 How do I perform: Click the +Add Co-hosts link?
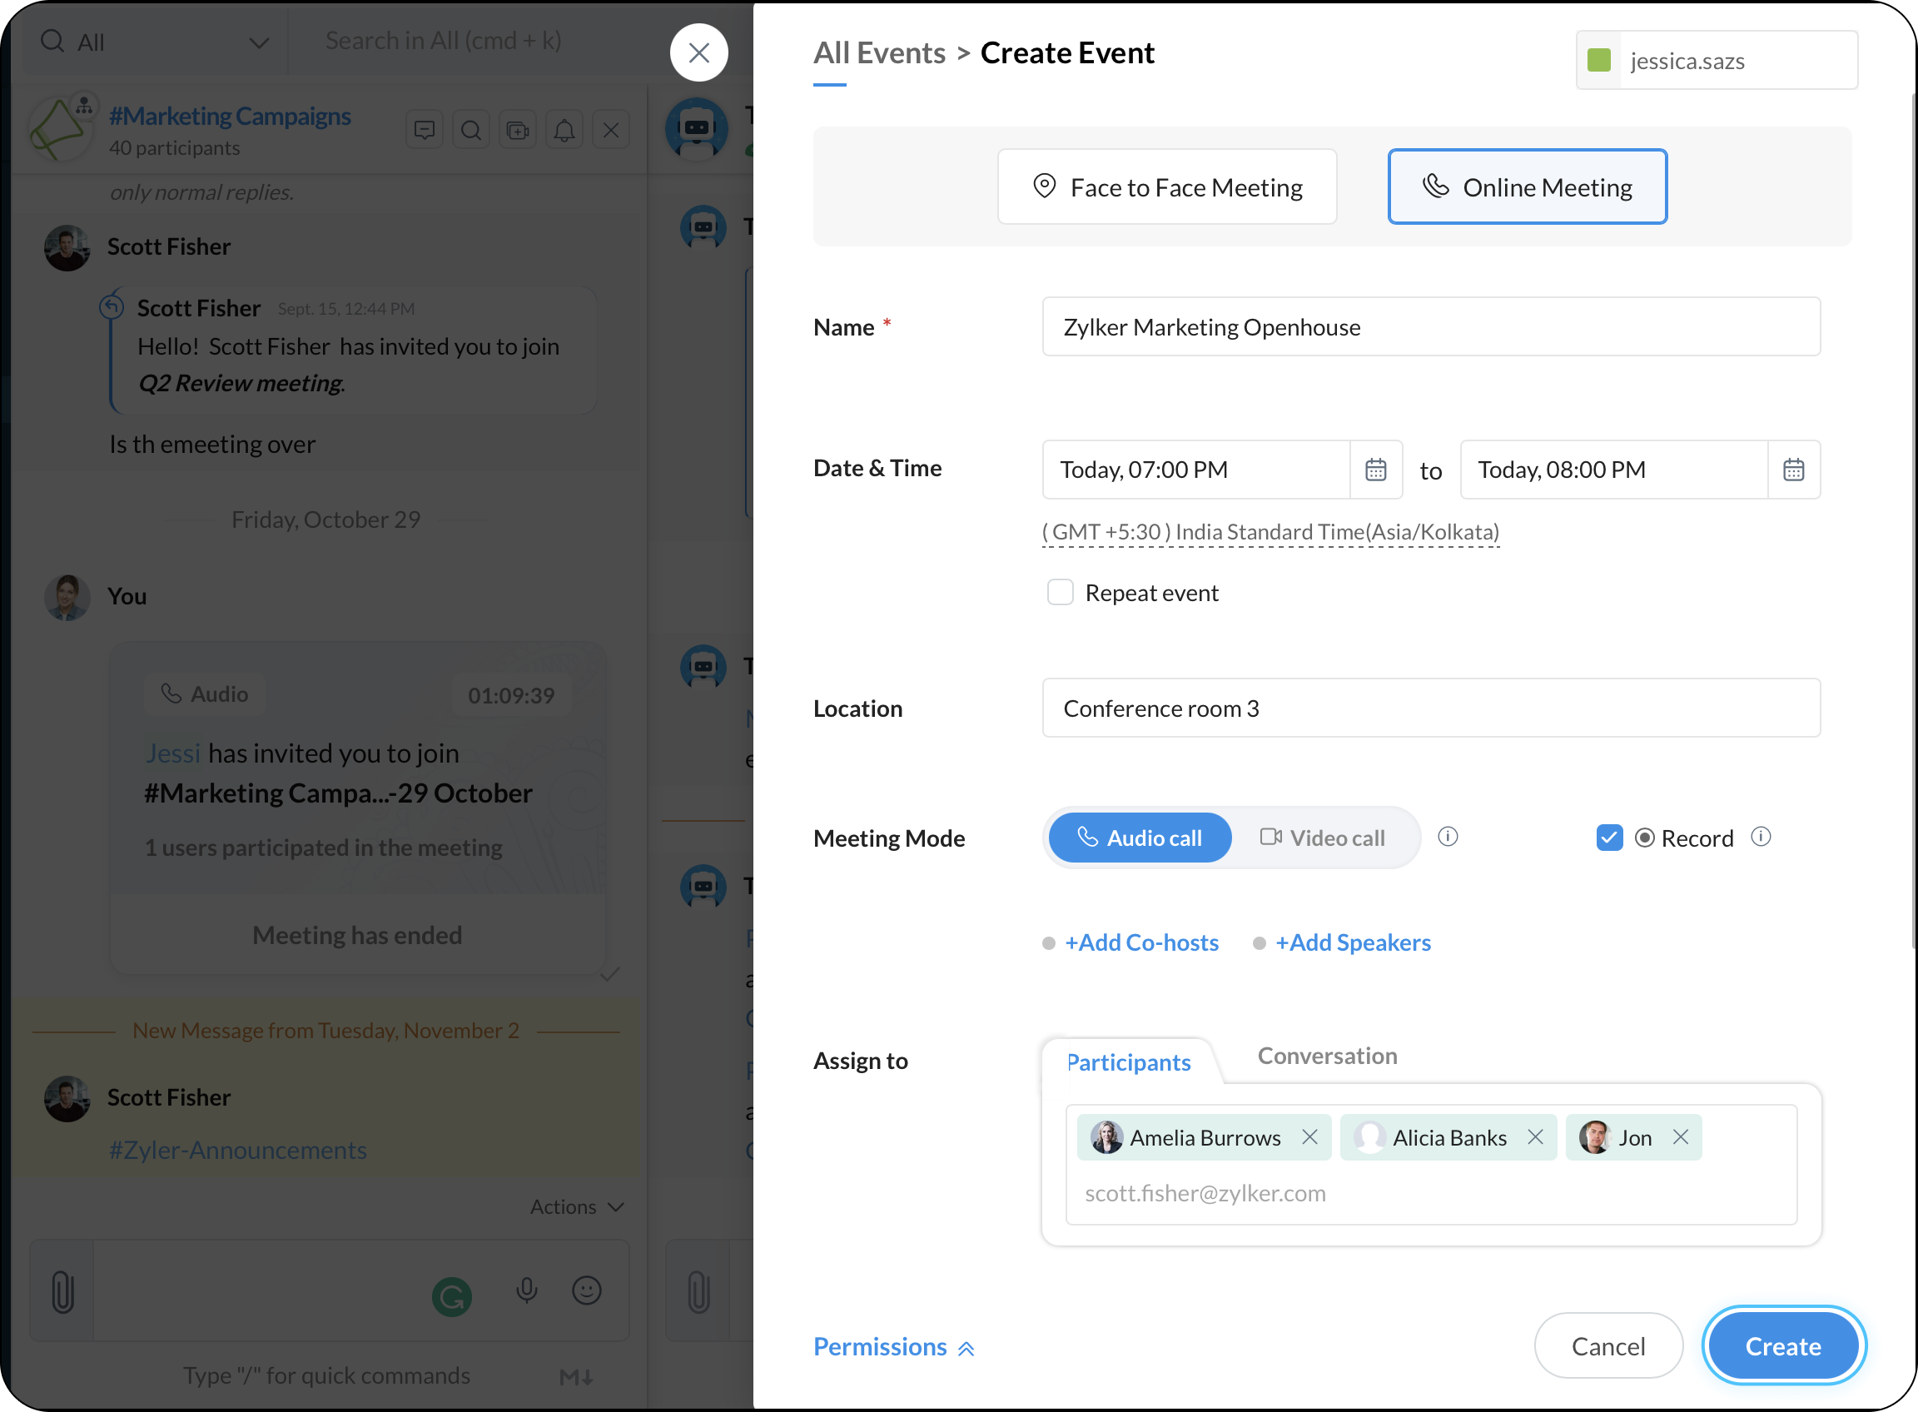(1141, 942)
